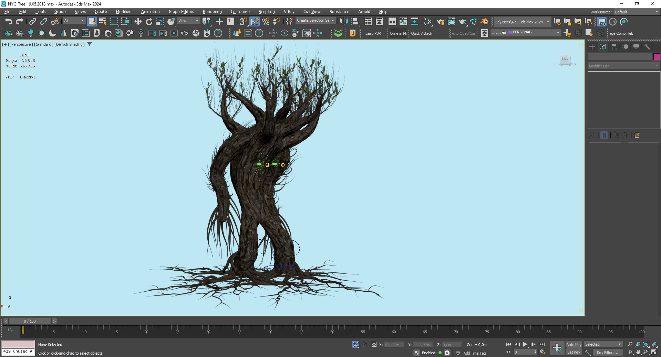Expand the PERSONAG layer dropdown
This screenshot has height=357, width=661.
pyautogui.click(x=558, y=32)
